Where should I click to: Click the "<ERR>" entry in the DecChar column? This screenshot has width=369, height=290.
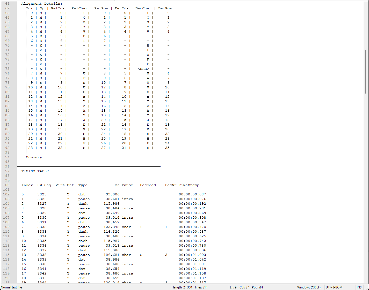click(143, 69)
